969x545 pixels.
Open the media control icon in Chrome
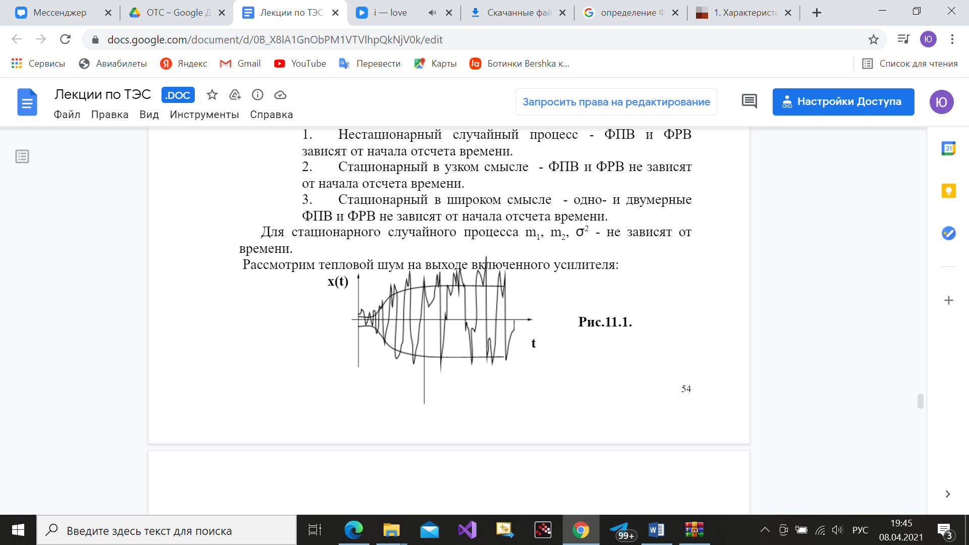tap(903, 39)
